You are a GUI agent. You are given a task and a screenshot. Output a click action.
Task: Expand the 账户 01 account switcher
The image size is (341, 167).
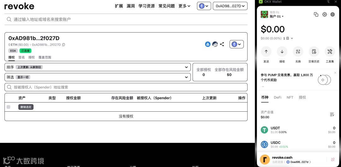[x=277, y=16]
